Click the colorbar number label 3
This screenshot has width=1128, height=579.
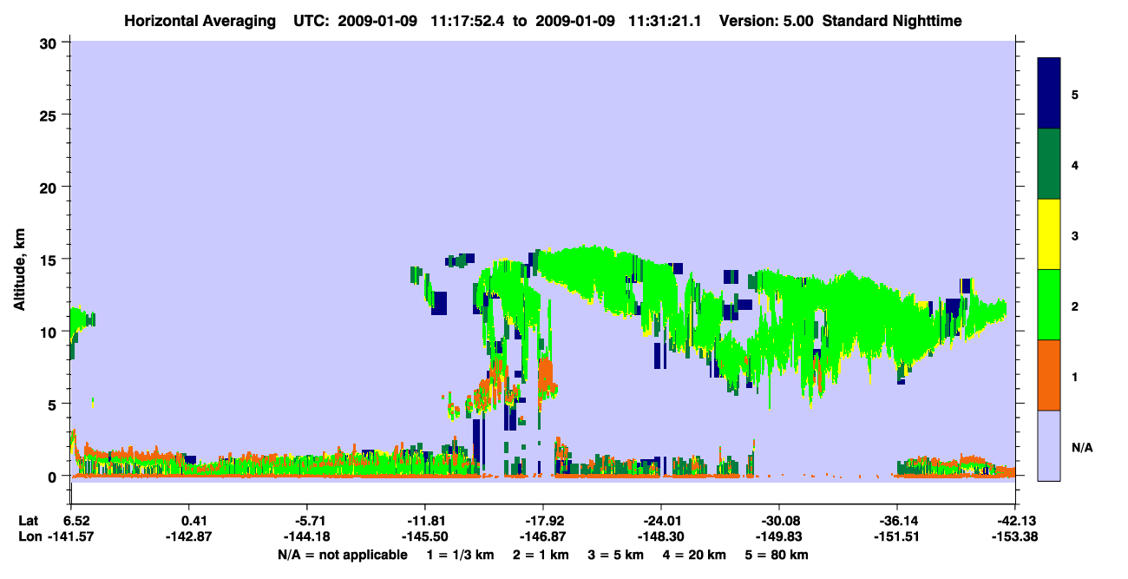[1075, 235]
